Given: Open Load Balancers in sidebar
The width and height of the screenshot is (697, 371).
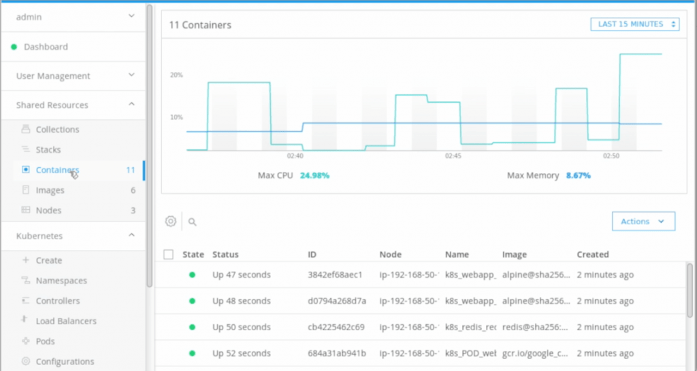Looking at the screenshot, I should pyautogui.click(x=66, y=321).
